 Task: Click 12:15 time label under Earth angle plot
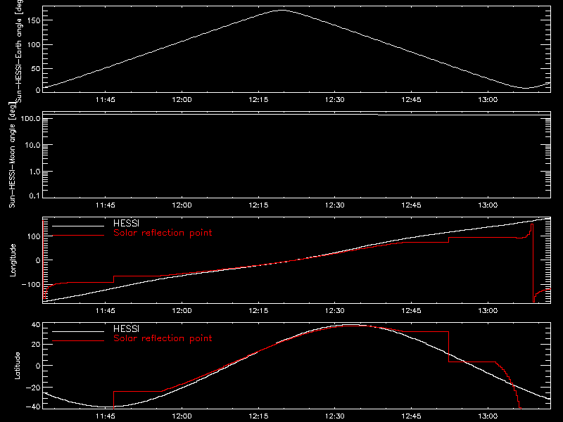[x=258, y=99]
